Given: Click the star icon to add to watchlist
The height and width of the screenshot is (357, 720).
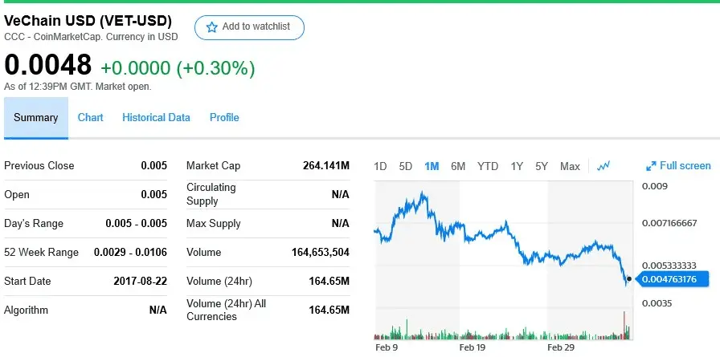Looking at the screenshot, I should click(x=212, y=27).
